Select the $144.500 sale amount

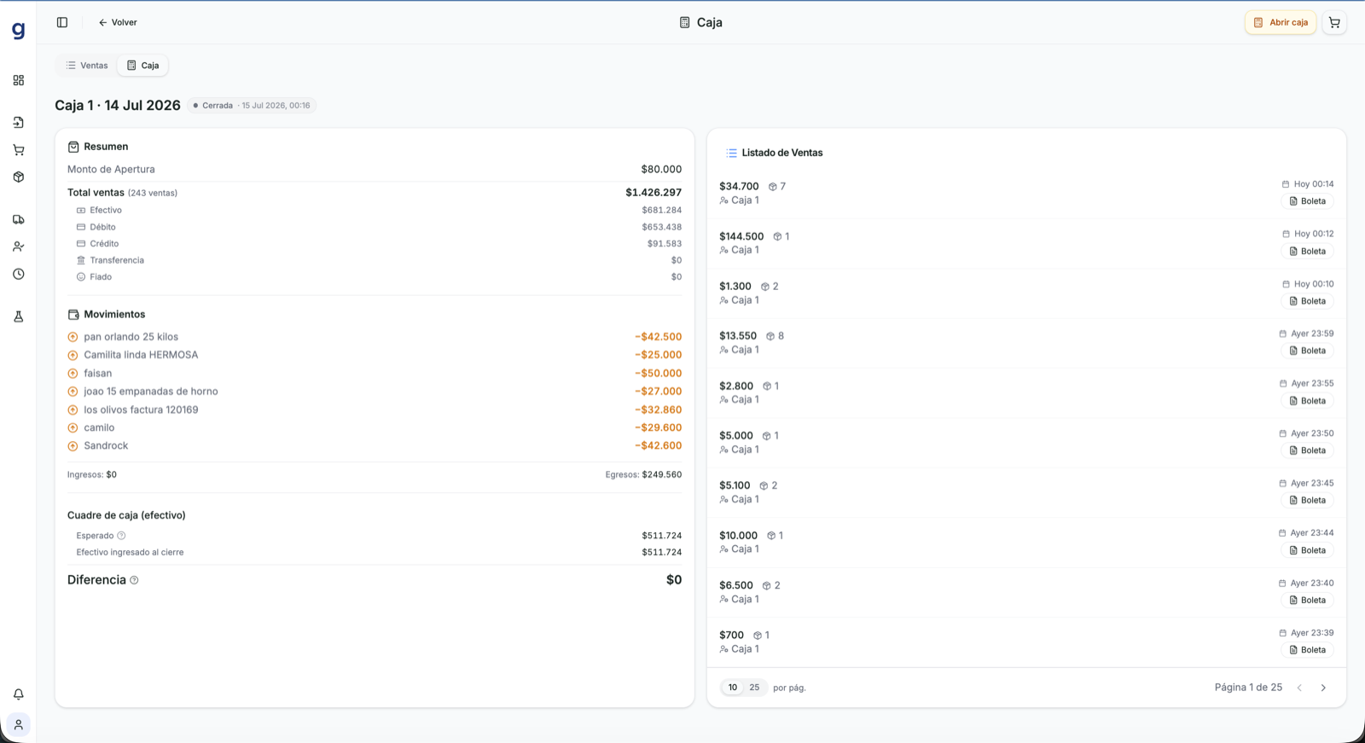click(741, 236)
